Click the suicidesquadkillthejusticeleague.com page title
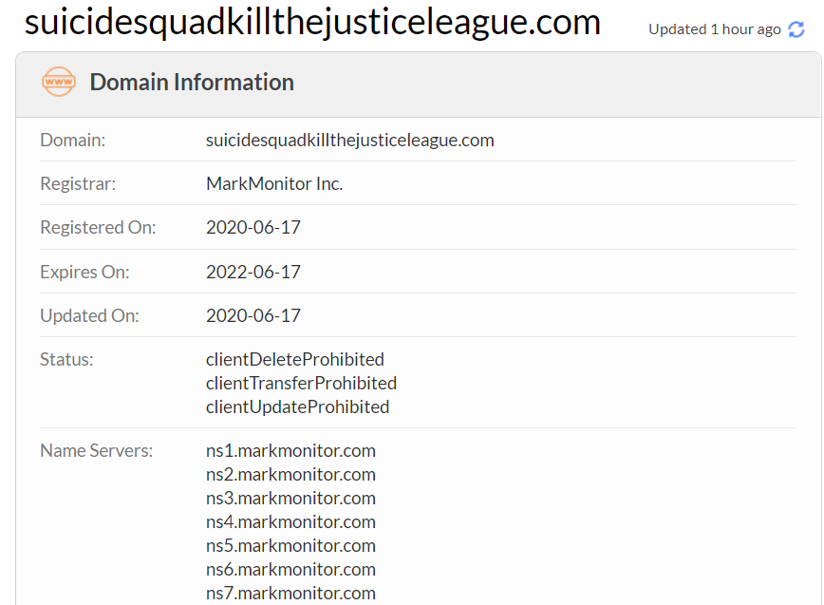This screenshot has width=824, height=605. pyautogui.click(x=312, y=23)
